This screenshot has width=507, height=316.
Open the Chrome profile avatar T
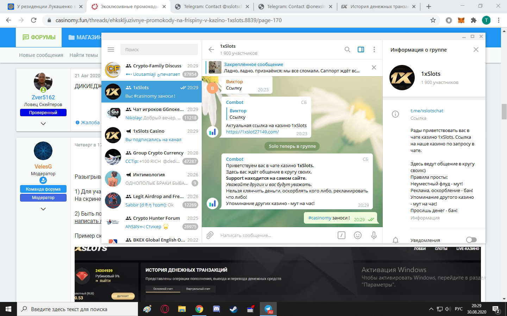coord(486,20)
